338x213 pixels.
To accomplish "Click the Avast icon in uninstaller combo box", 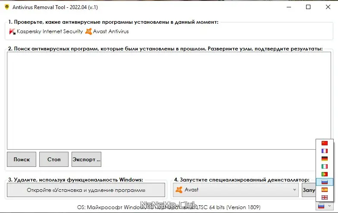I will pos(179,190).
